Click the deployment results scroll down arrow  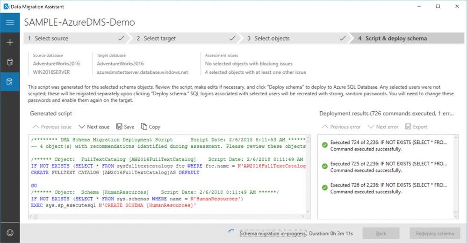click(x=456, y=216)
